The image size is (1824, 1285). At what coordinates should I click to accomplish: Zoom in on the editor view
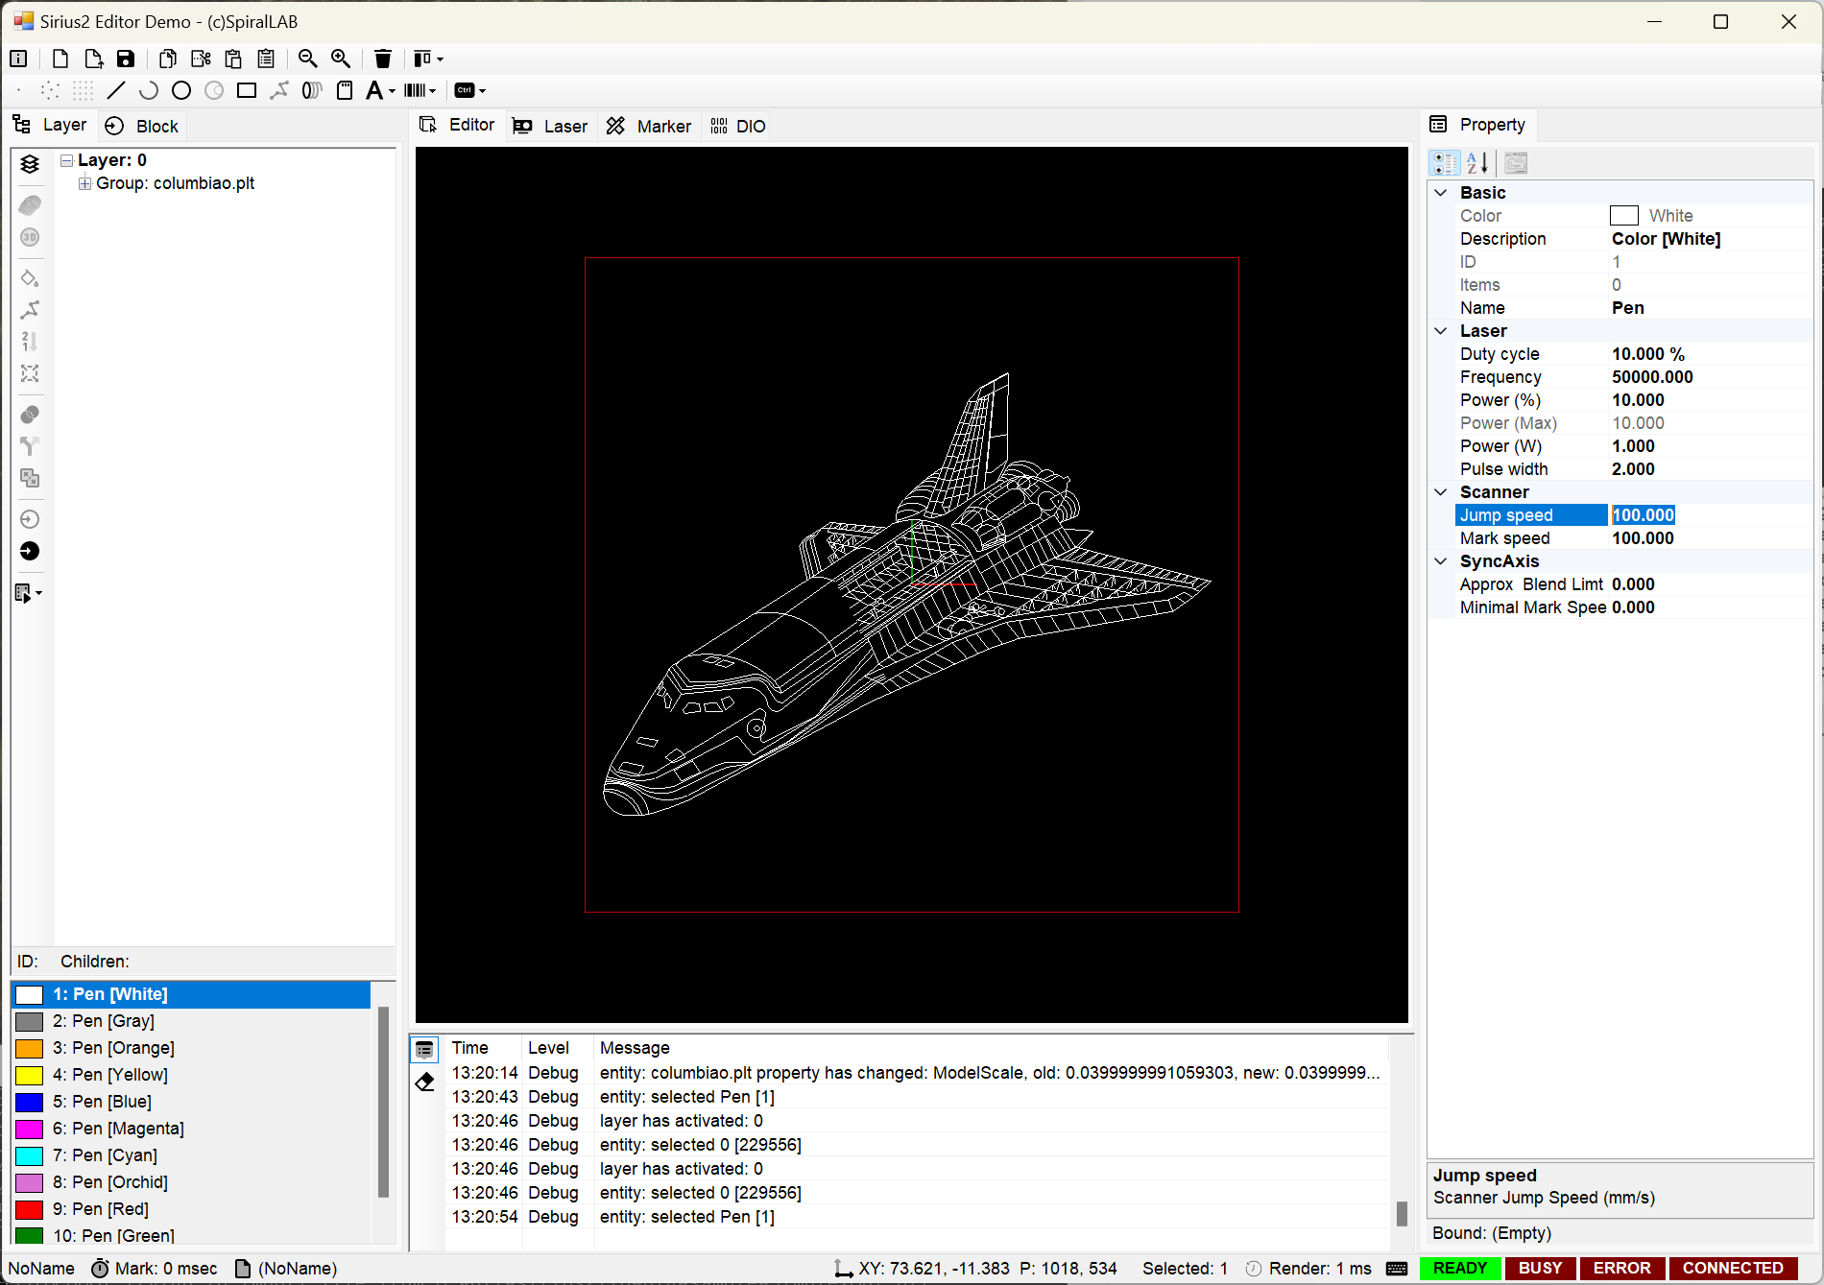pos(341,59)
